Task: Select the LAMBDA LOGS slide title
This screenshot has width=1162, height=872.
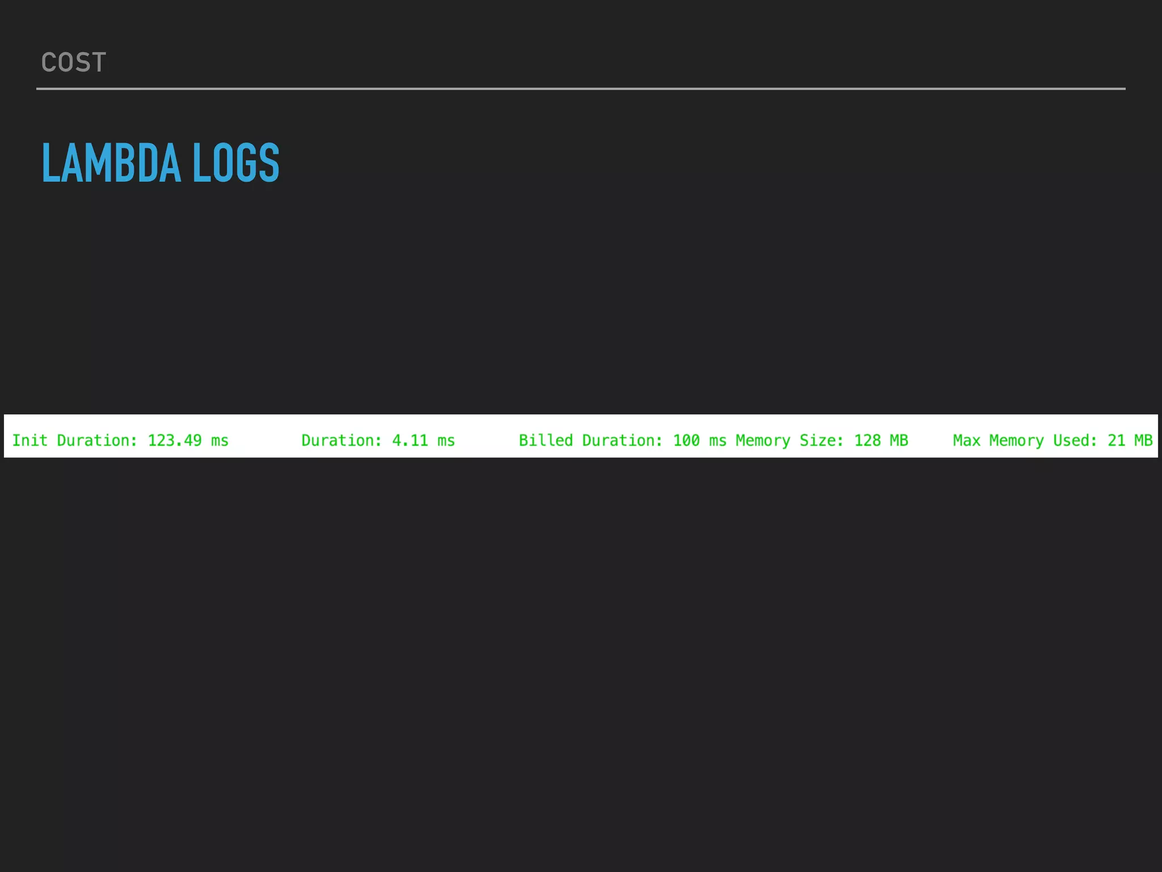Action: (161, 163)
